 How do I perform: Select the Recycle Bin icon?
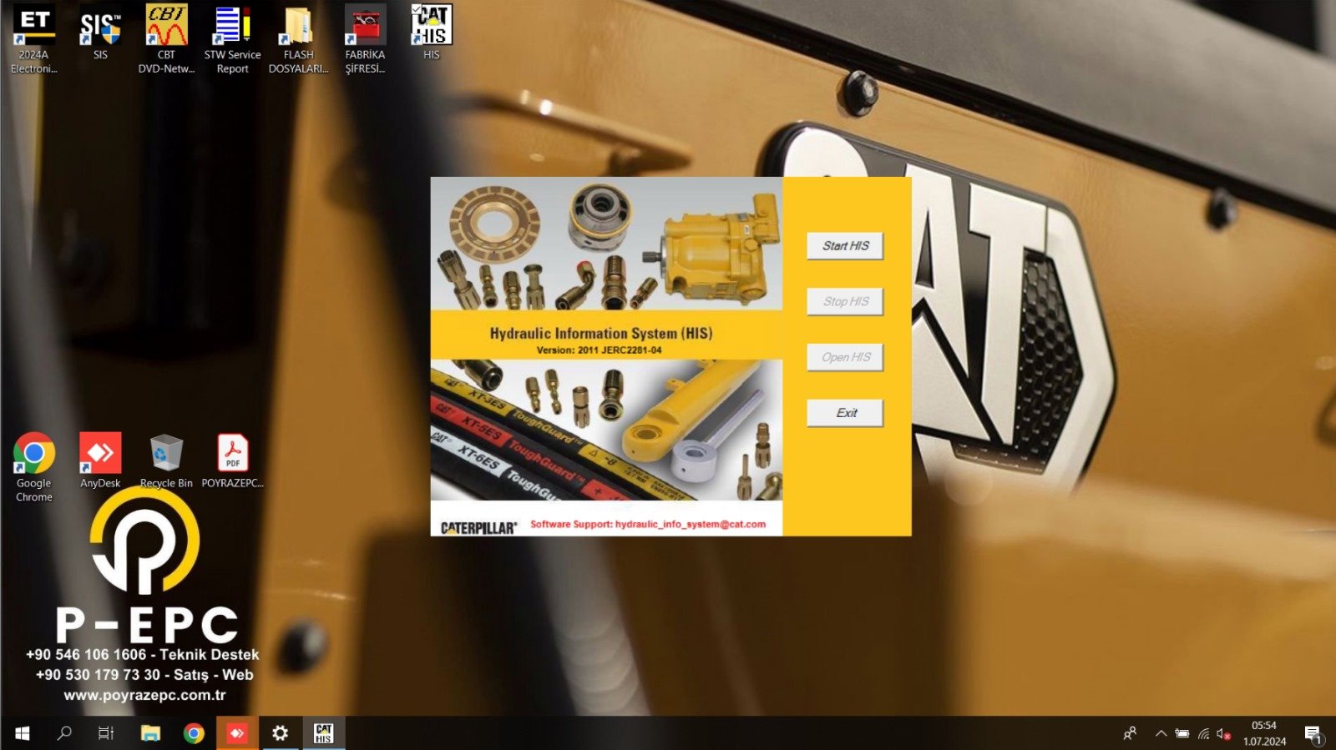[166, 461]
